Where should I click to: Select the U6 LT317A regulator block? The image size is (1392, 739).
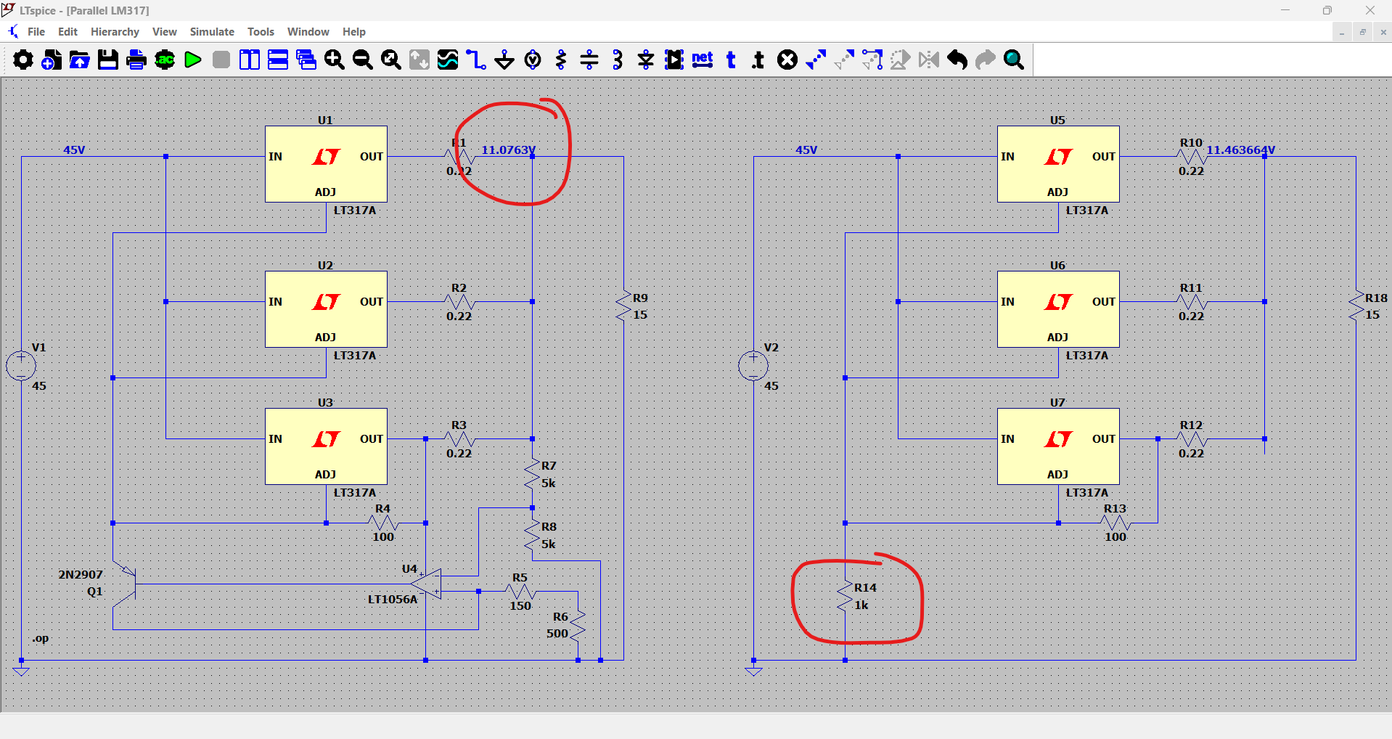point(1058,309)
